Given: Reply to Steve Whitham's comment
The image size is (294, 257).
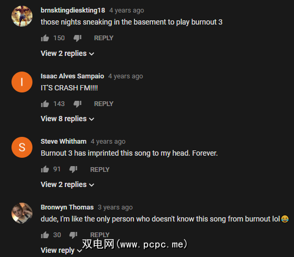Looking at the screenshot, I should coord(100,170).
